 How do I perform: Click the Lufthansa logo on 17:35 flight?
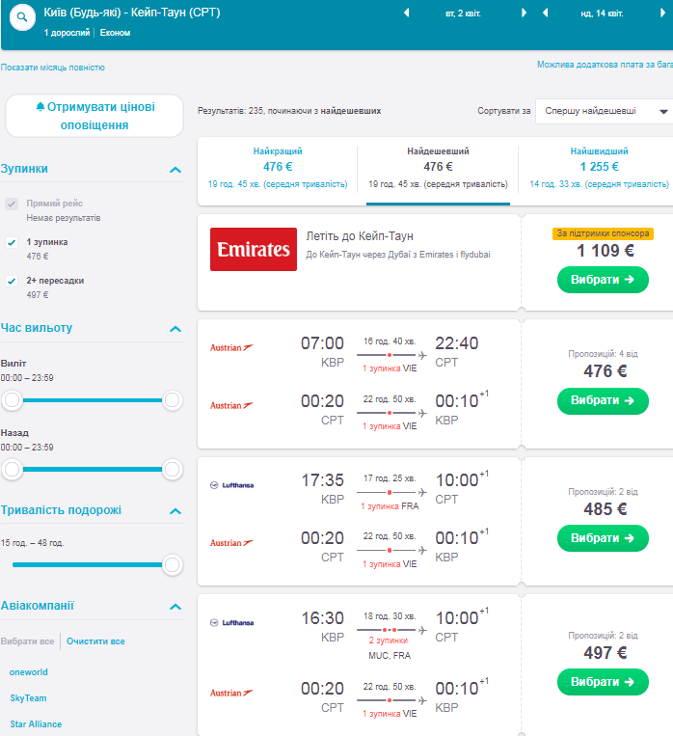point(231,485)
